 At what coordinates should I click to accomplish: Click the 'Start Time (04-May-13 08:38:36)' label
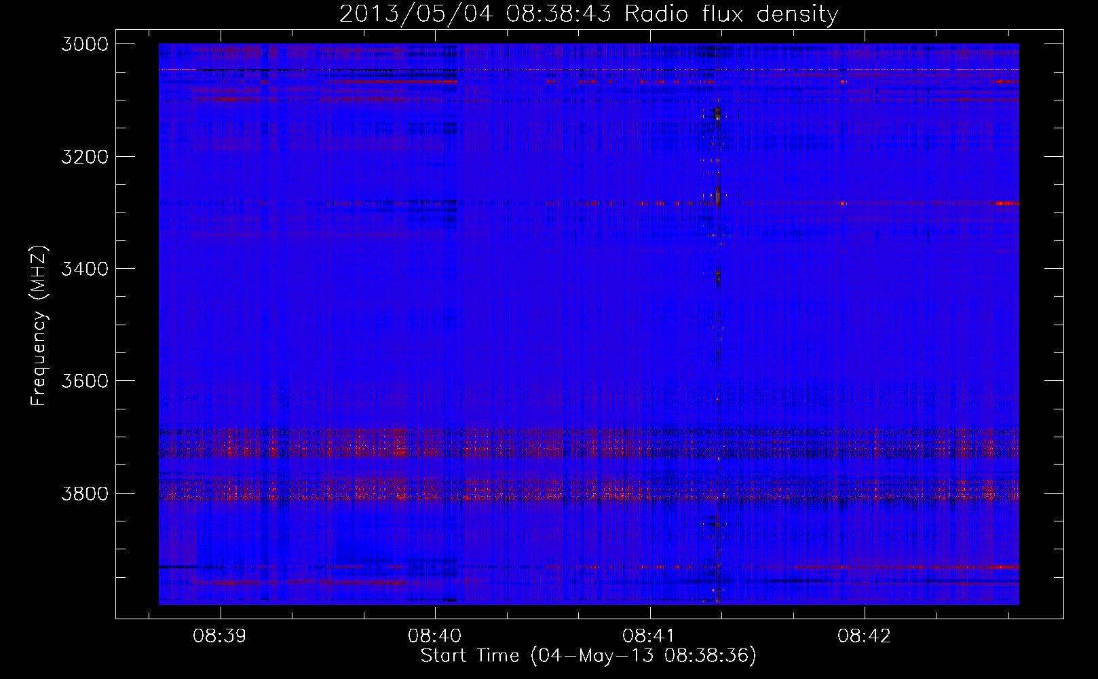pyautogui.click(x=588, y=656)
